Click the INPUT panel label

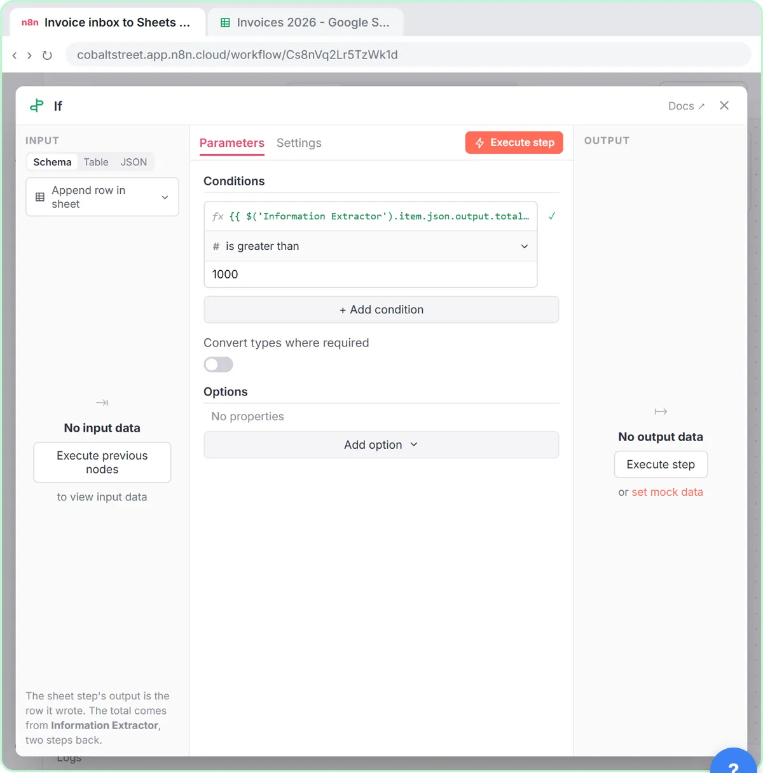tap(42, 140)
